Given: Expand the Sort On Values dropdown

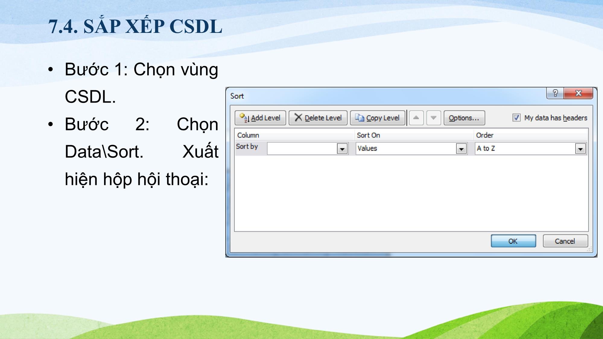Looking at the screenshot, I should click(461, 148).
